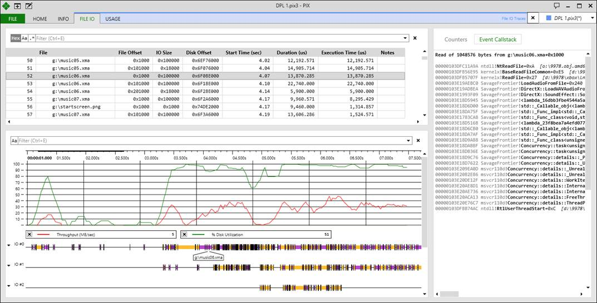
Task: Toggle the Hex filter button
Action: coord(15,38)
